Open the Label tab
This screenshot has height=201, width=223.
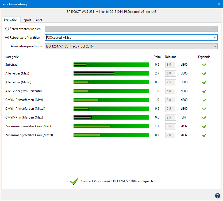38,20
